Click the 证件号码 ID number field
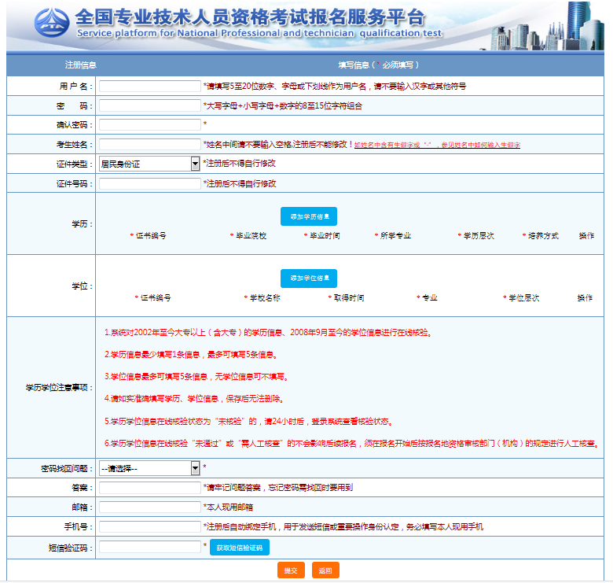 tap(149, 183)
